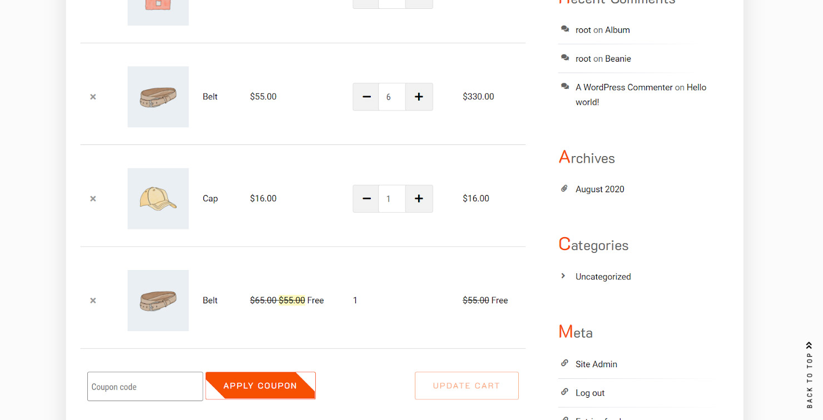The height and width of the screenshot is (420, 823).
Task: Remove the free Belt from cart
Action: tap(93, 301)
